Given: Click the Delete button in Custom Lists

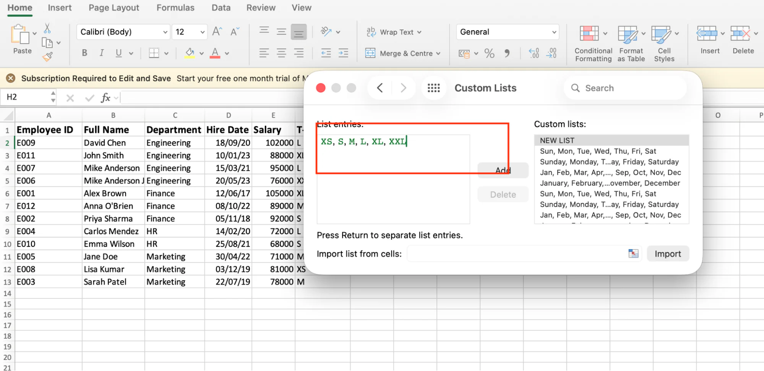Looking at the screenshot, I should (x=503, y=194).
